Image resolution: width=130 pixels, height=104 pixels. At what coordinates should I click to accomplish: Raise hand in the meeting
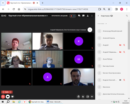(x=79, y=97)
